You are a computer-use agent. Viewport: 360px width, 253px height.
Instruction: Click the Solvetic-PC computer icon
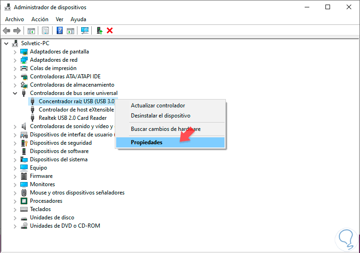click(x=15, y=43)
